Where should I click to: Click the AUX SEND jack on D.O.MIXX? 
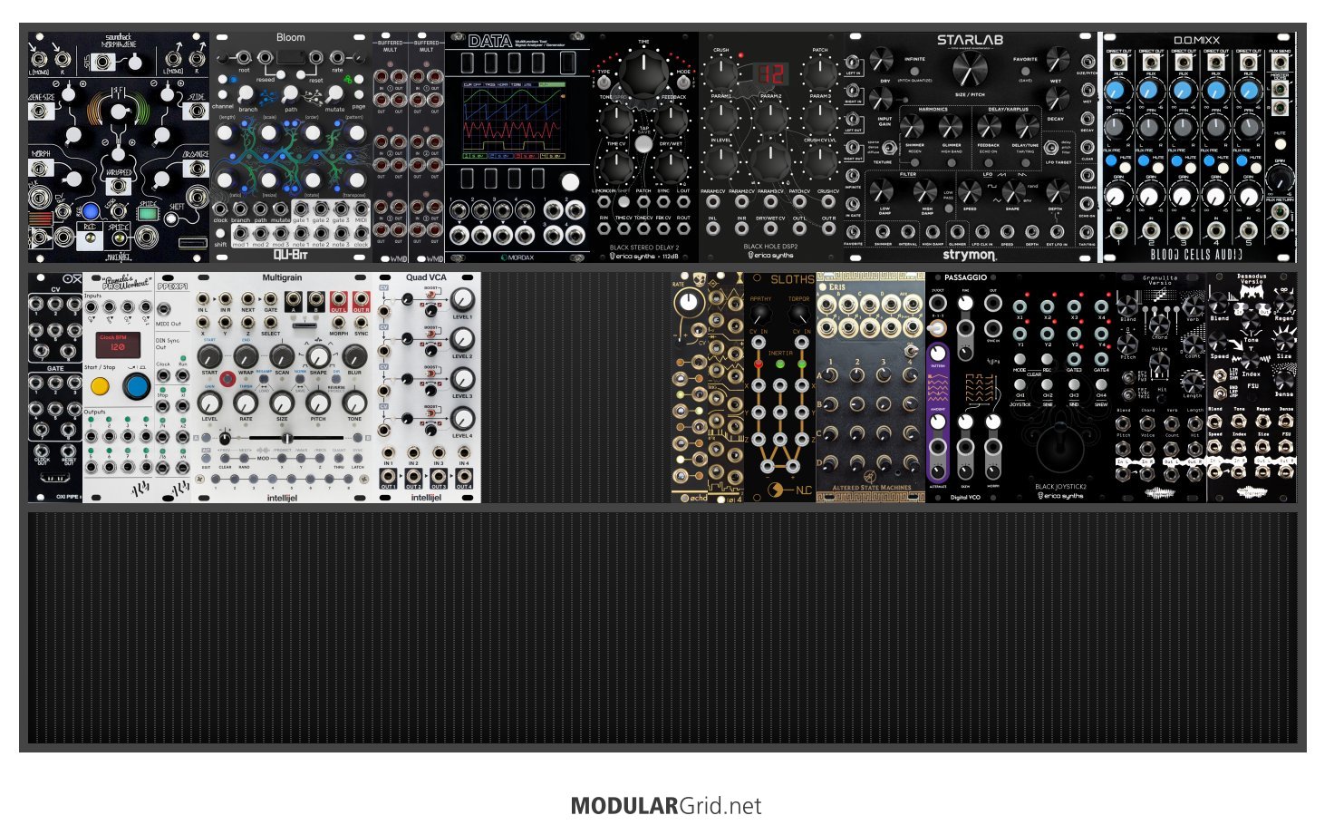coord(1281,64)
